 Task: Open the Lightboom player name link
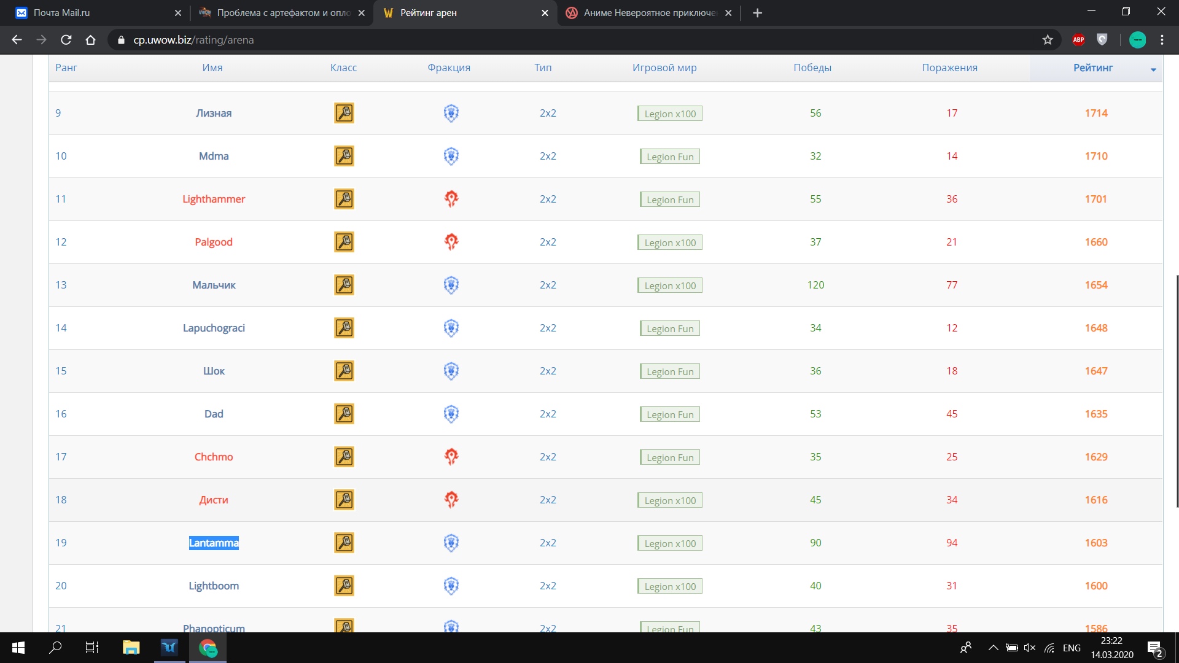(214, 586)
